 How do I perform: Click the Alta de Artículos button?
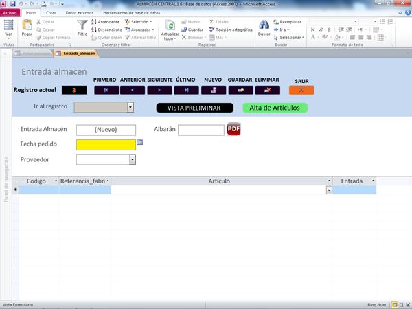coord(275,108)
